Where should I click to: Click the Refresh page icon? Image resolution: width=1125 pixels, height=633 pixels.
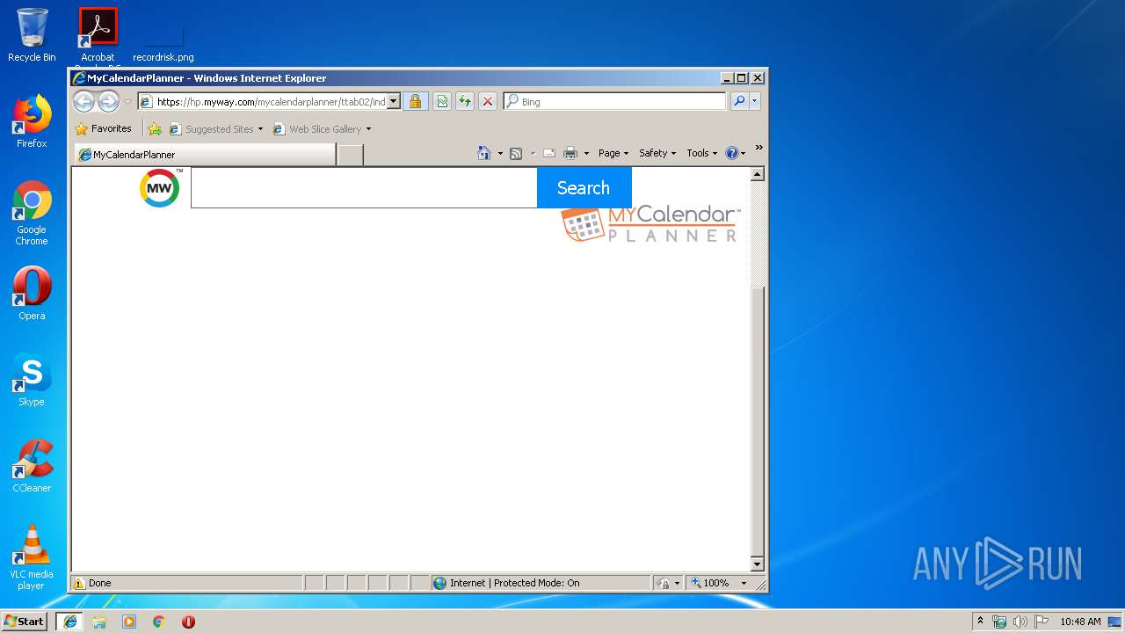pos(465,102)
